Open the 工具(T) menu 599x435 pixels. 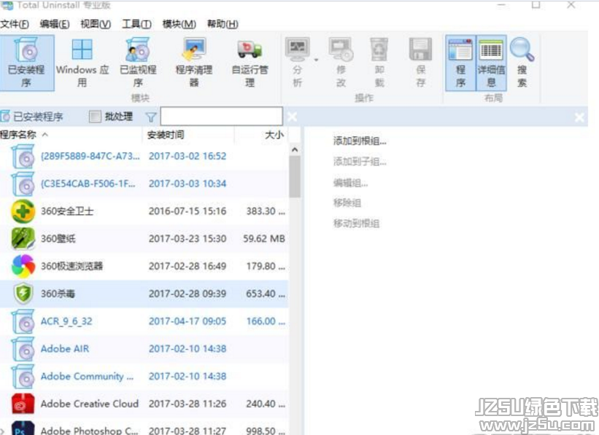[x=136, y=24]
